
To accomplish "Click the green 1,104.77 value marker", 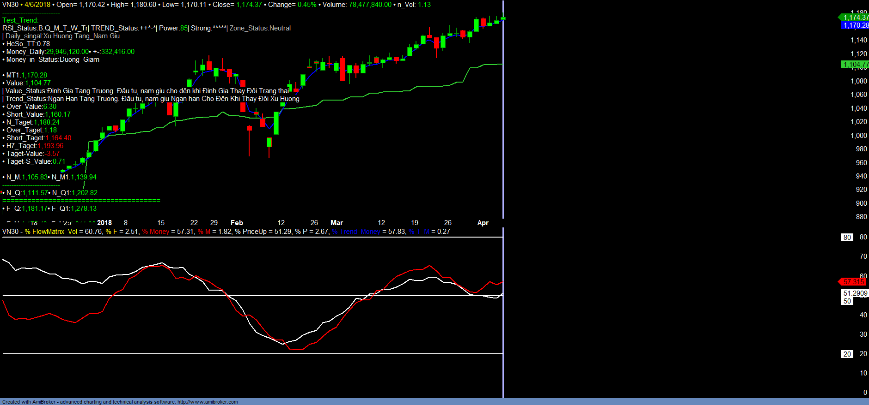I will click(x=855, y=65).
